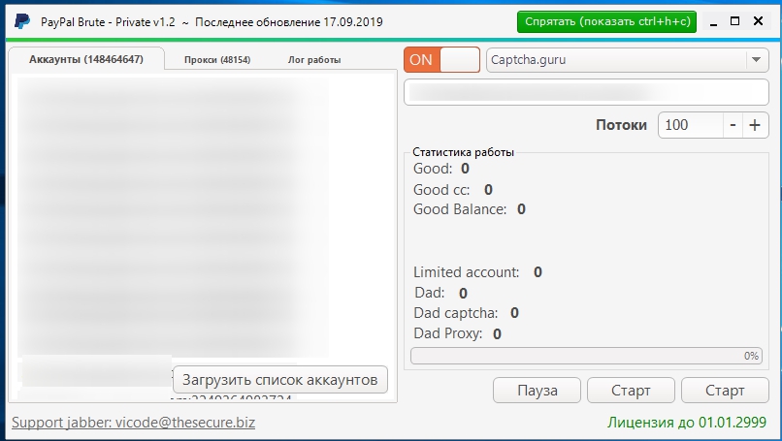Open the Support jabber vicode@thesecure.biz link
The height and width of the screenshot is (441, 782).
click(x=133, y=422)
